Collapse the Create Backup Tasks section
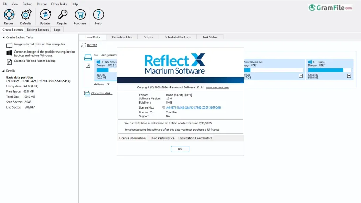This screenshot has height=203, width=361. coord(4,37)
